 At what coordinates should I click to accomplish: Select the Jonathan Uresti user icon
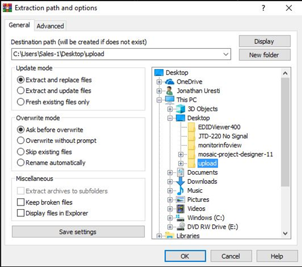click(x=169, y=91)
